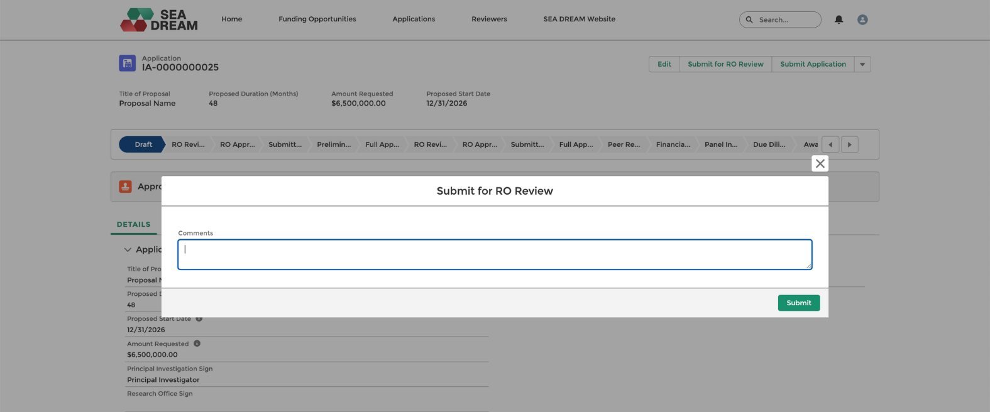Click Research Office Sign label
The width and height of the screenshot is (990, 412).
point(160,394)
